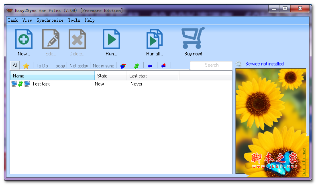Click the Never last start cell
The image size is (316, 185).
[x=137, y=84]
